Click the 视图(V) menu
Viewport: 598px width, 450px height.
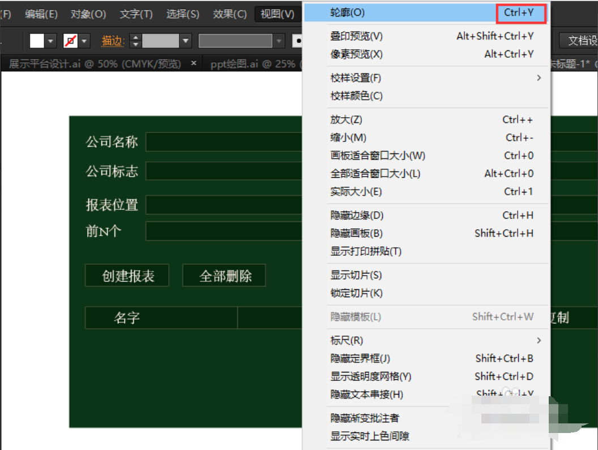pos(277,14)
